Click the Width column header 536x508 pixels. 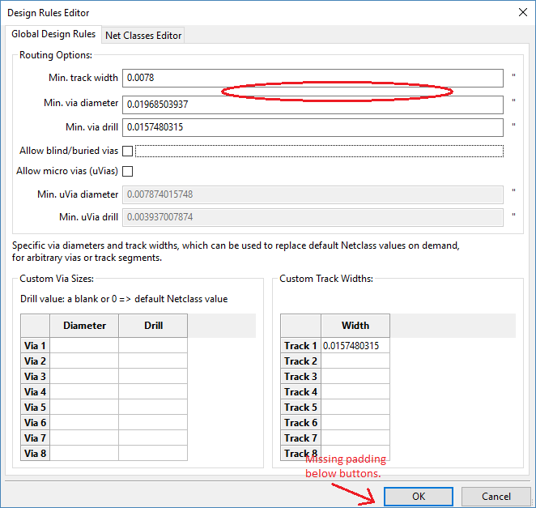[x=355, y=326]
